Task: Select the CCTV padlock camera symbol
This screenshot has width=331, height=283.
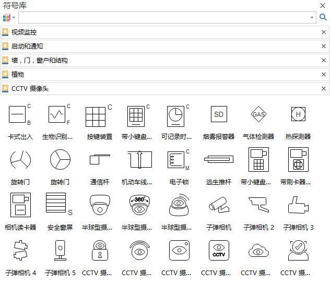Action: click(100, 250)
